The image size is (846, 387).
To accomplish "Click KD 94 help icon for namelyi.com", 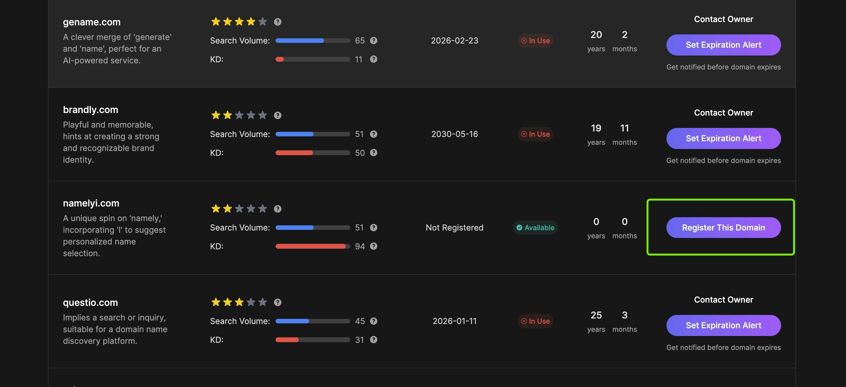I will click(373, 246).
